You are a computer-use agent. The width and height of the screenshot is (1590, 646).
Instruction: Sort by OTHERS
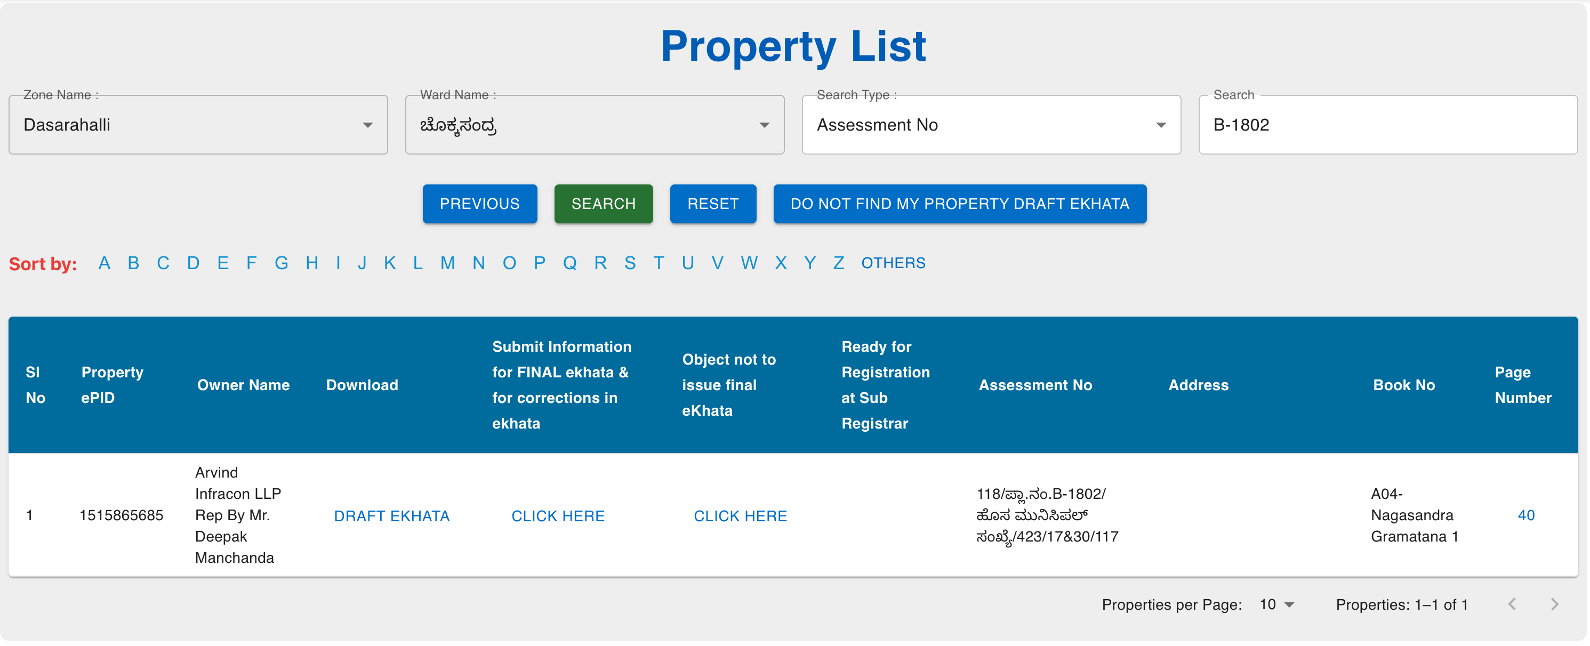coord(893,263)
